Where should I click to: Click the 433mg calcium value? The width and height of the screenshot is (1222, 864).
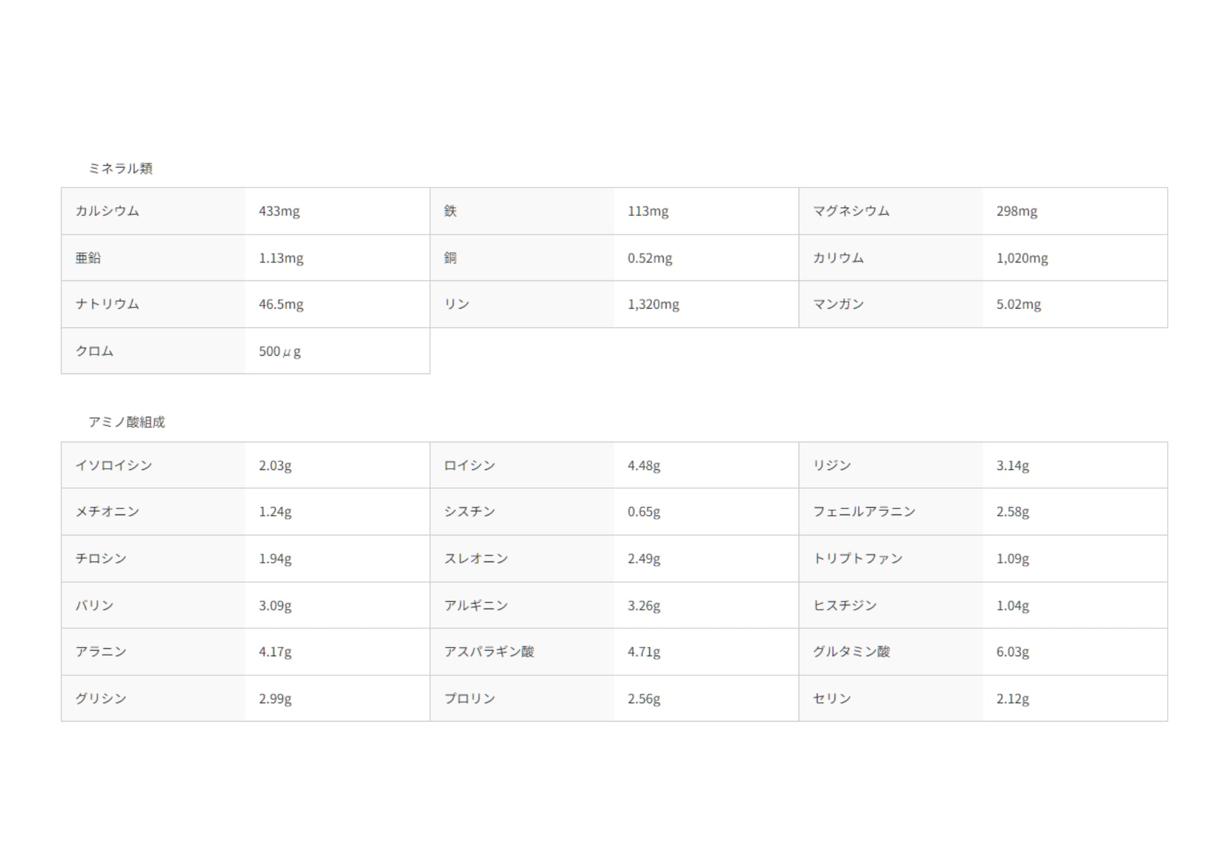[279, 211]
